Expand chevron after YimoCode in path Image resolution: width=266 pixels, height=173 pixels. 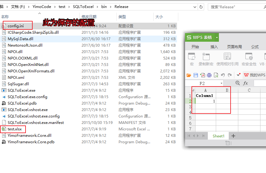[x=55, y=7]
